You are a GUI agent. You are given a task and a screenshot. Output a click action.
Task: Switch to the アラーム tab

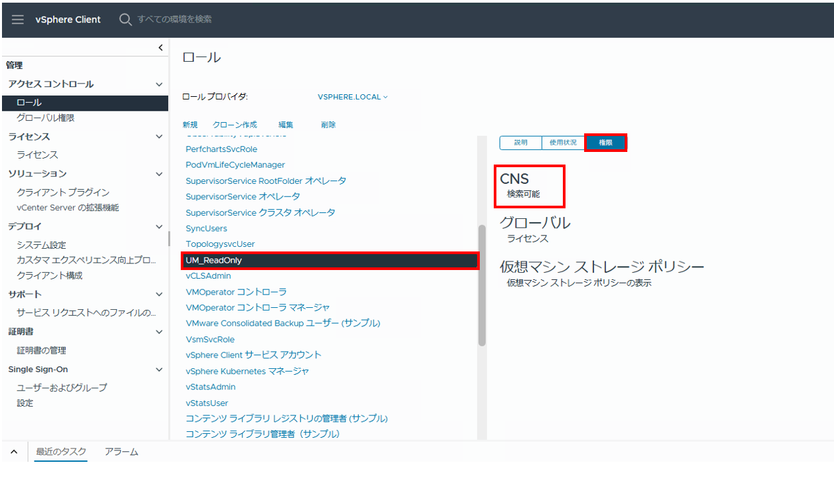click(x=122, y=452)
